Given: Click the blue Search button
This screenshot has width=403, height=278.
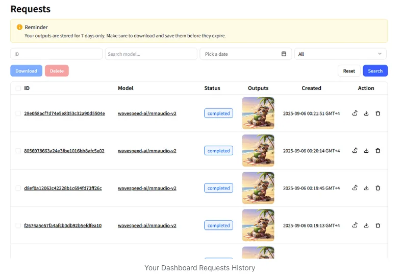Looking at the screenshot, I should 375,71.
